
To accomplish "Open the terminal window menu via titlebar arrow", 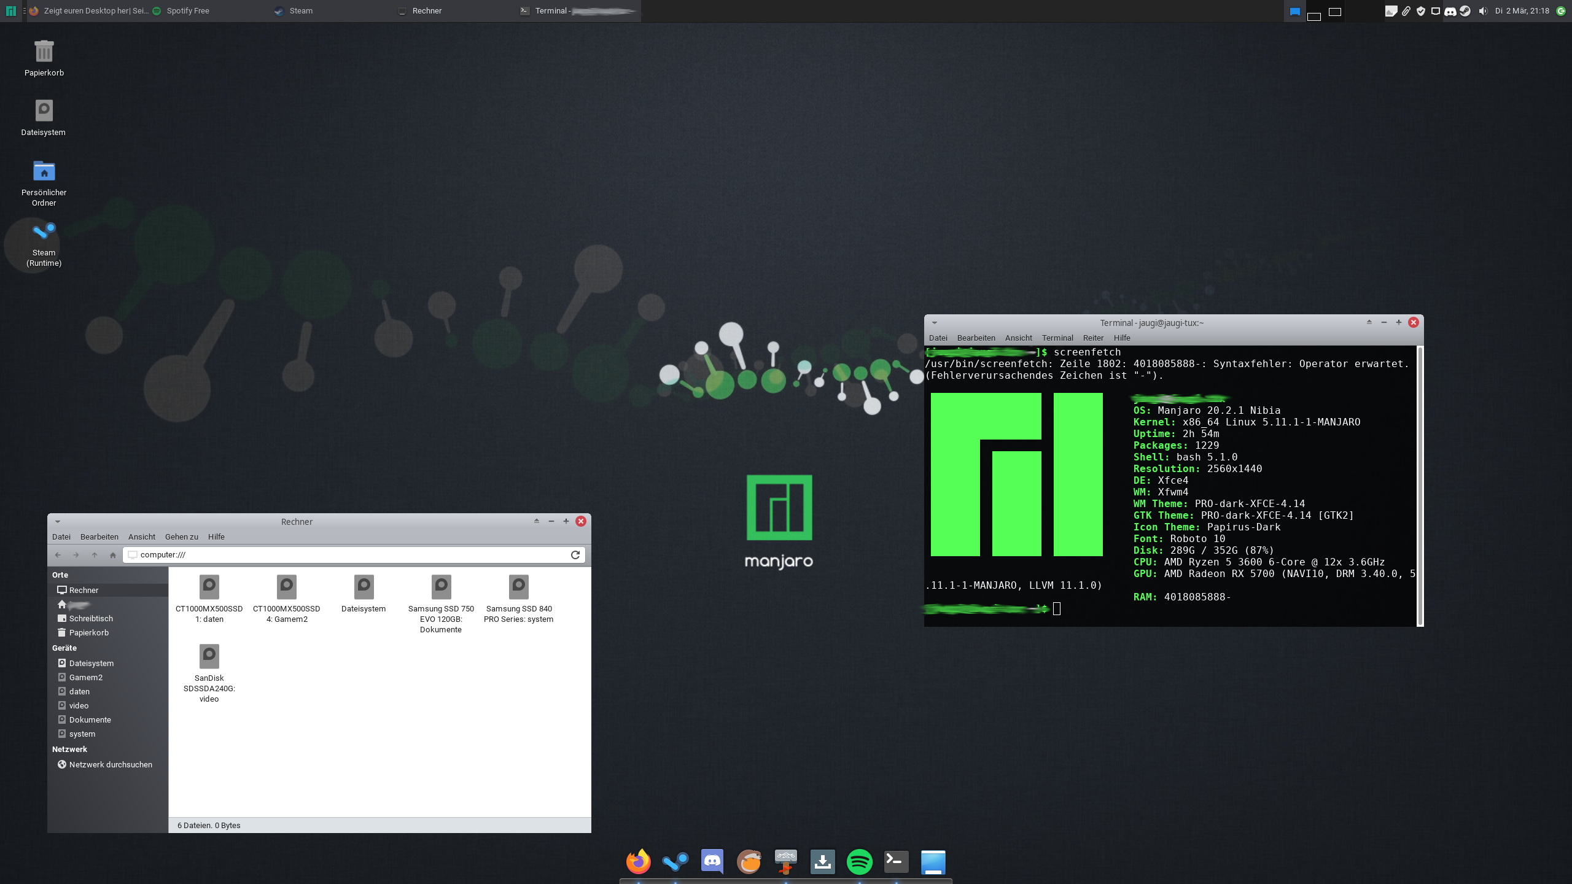I will tap(934, 322).
